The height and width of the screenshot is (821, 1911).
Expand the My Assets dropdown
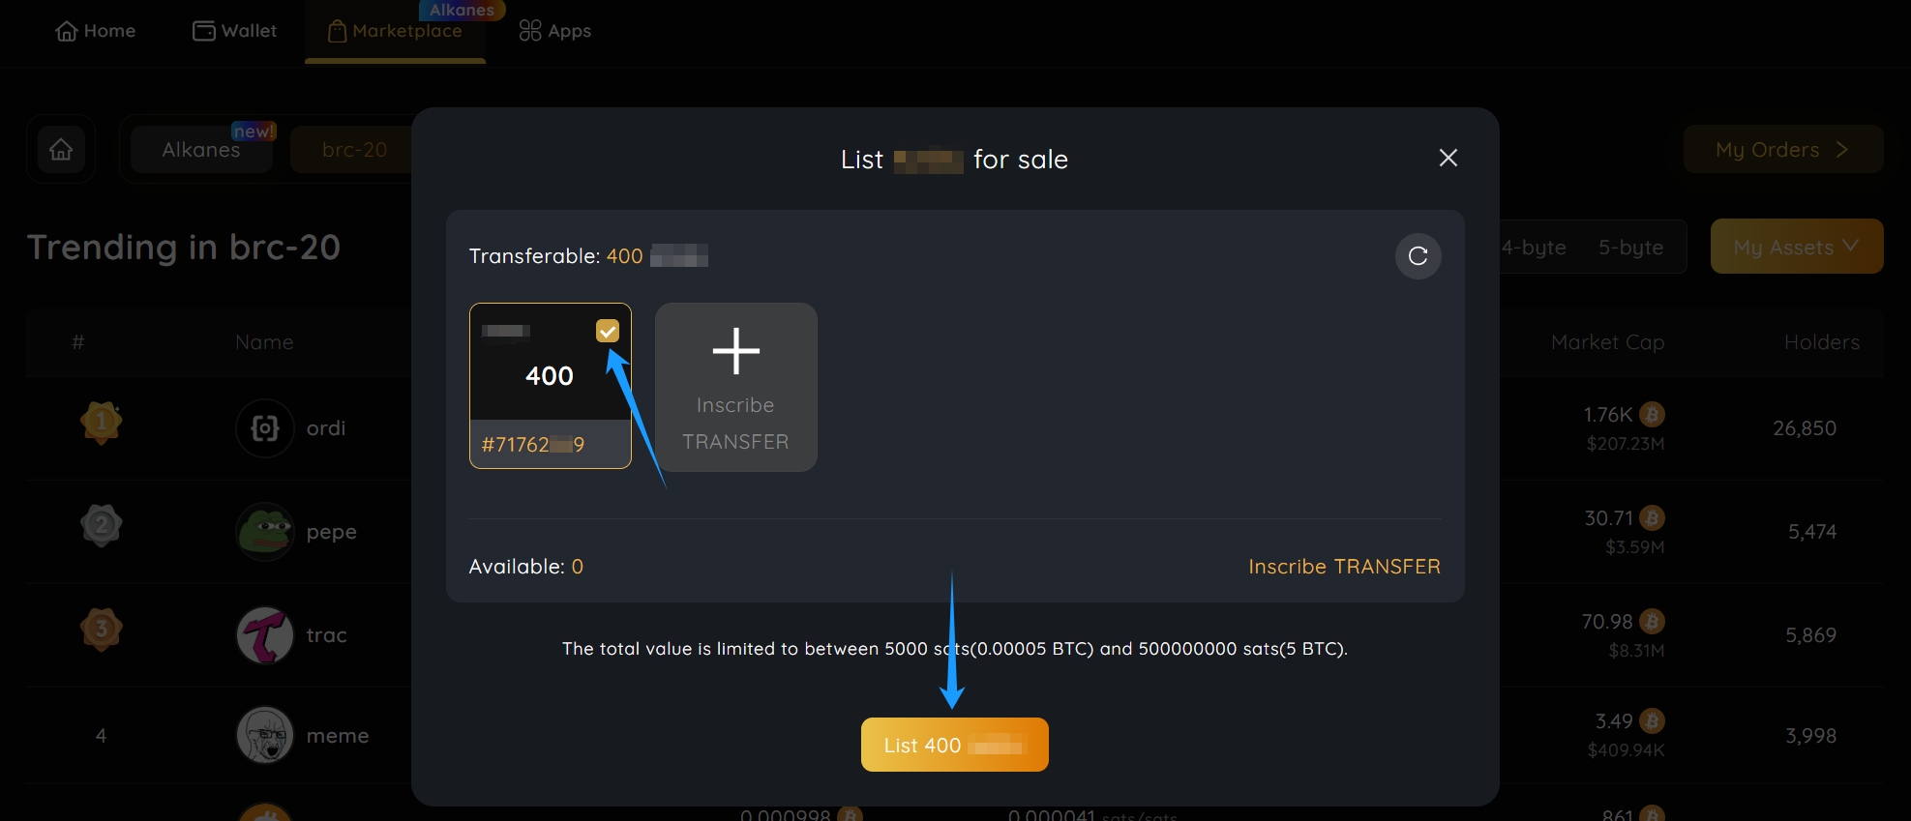tap(1796, 247)
